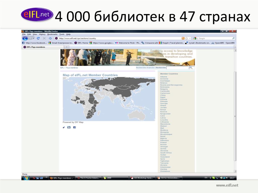Screen dimensions: 258x193
Task: Click the RSS feed icon in address bar
Action: coord(183,38)
